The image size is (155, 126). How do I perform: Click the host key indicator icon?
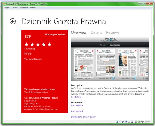(x=139, y=122)
